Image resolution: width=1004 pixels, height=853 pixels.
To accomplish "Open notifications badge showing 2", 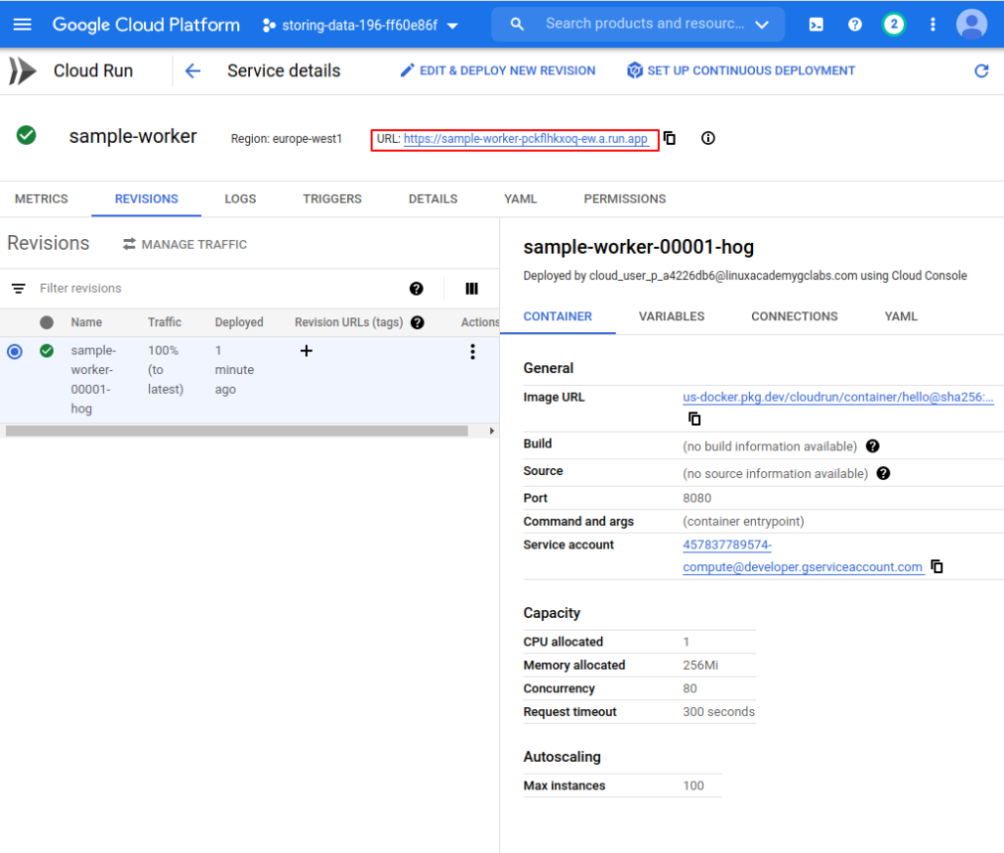I will coord(894,24).
